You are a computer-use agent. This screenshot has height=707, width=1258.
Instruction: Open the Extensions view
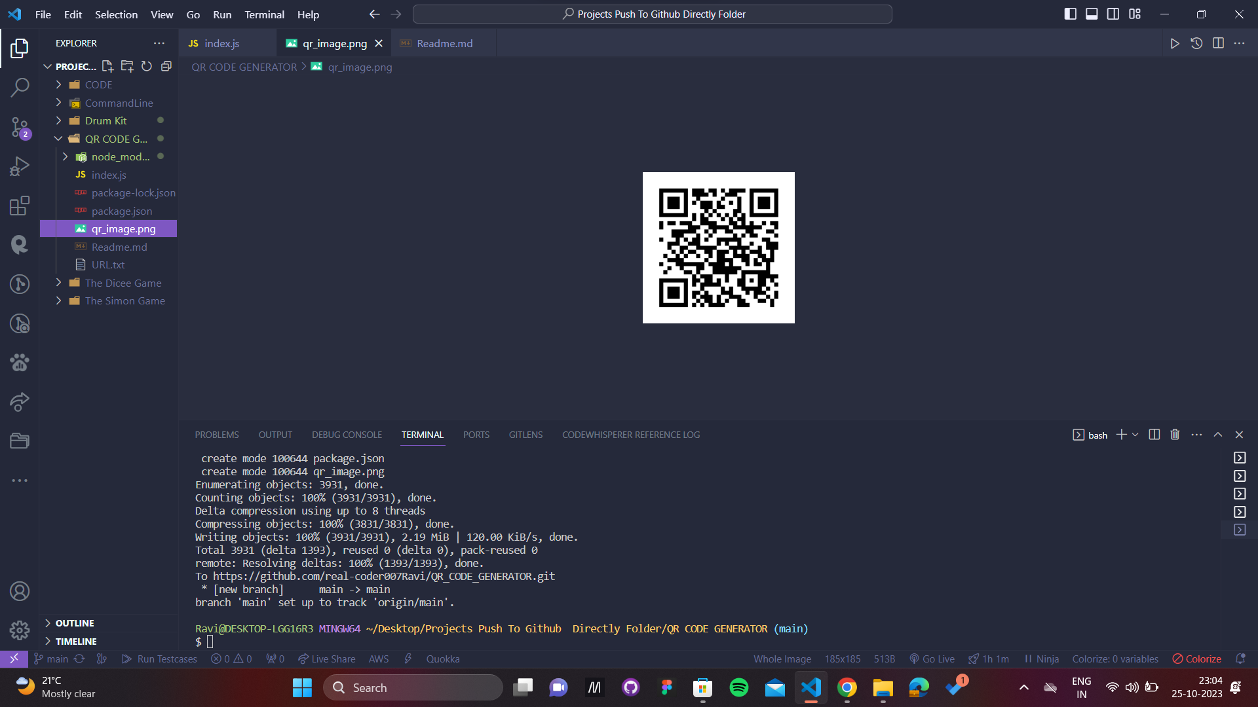20,206
